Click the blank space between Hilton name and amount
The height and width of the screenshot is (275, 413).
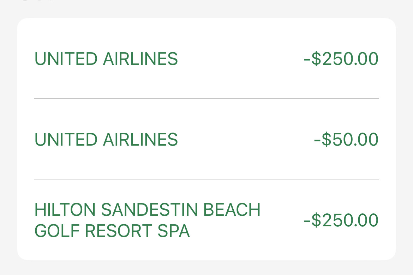282,220
